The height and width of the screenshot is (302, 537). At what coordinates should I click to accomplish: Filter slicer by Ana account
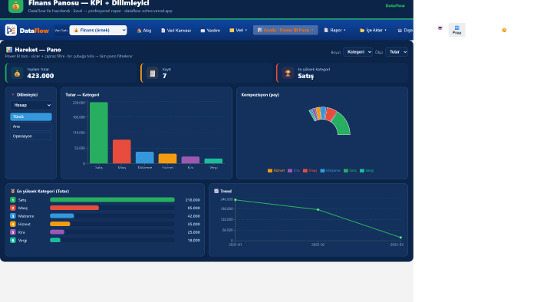click(31, 126)
